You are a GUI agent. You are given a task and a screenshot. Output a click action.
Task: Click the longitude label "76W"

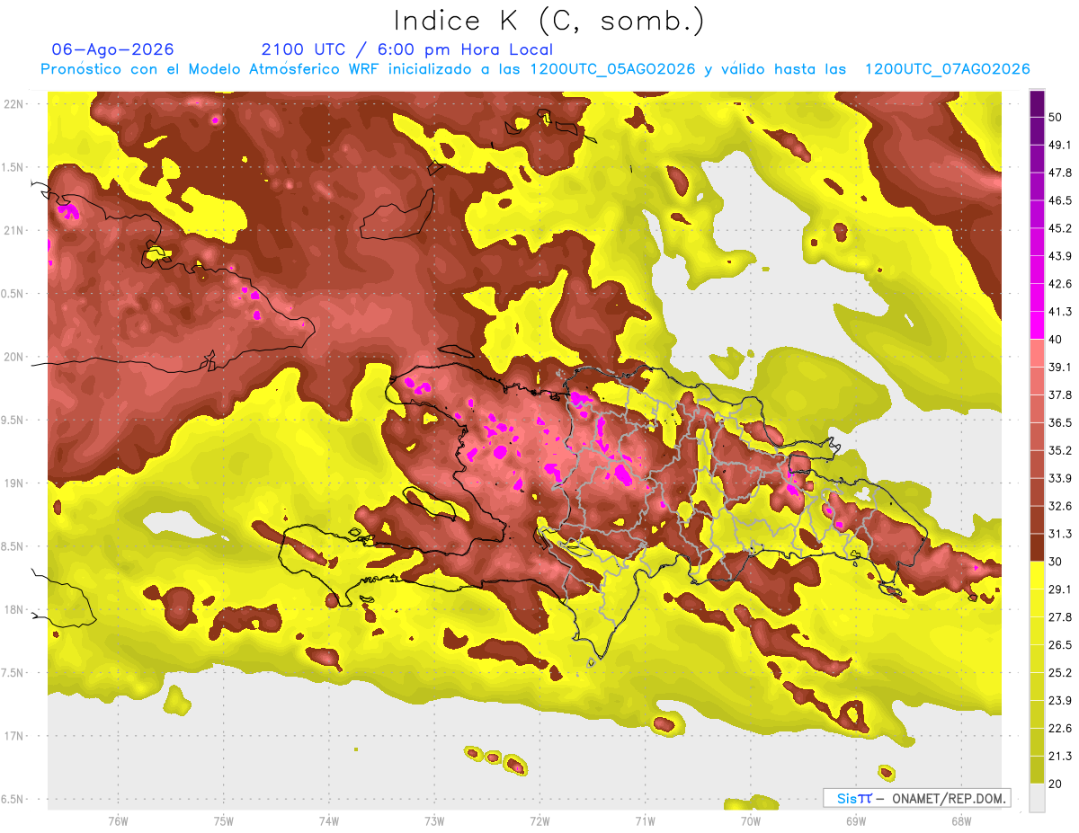118,820
